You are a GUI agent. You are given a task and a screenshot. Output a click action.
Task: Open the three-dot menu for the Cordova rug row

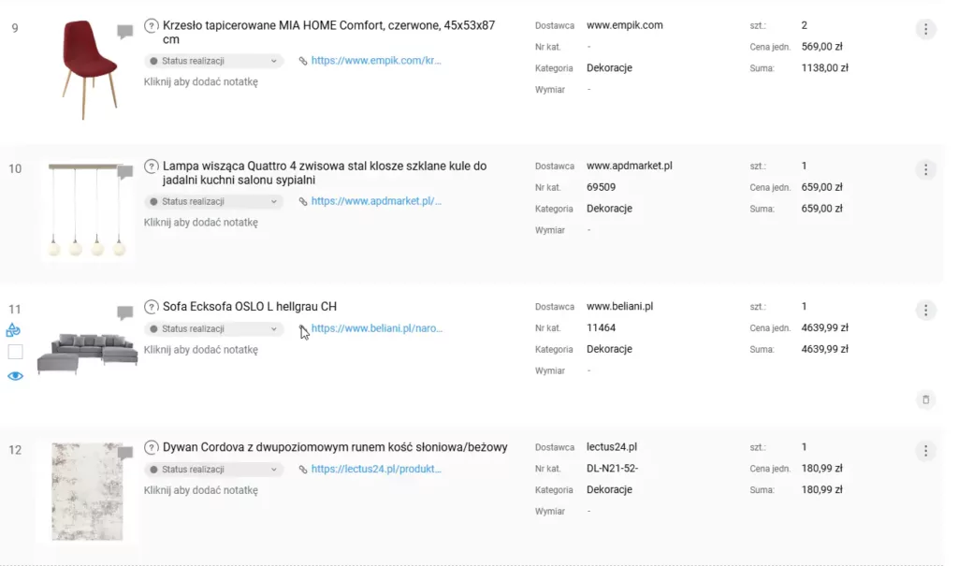[x=925, y=451]
